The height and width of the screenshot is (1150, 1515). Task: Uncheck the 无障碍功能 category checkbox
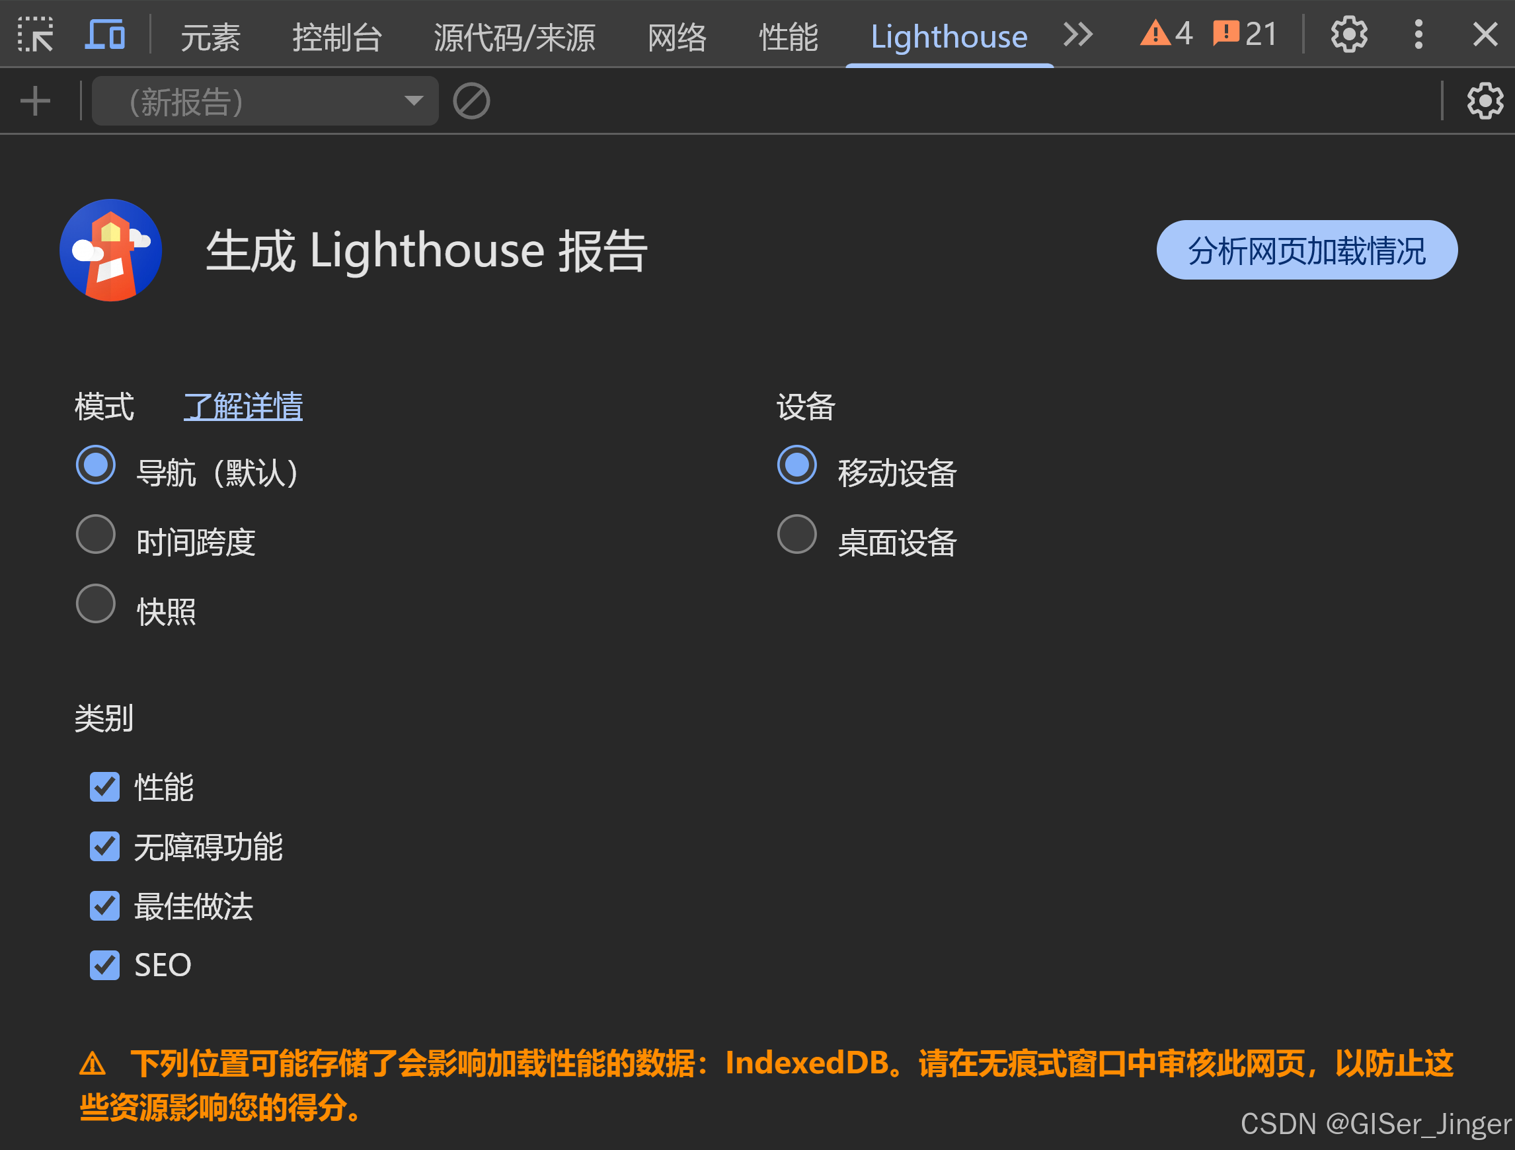pos(105,847)
